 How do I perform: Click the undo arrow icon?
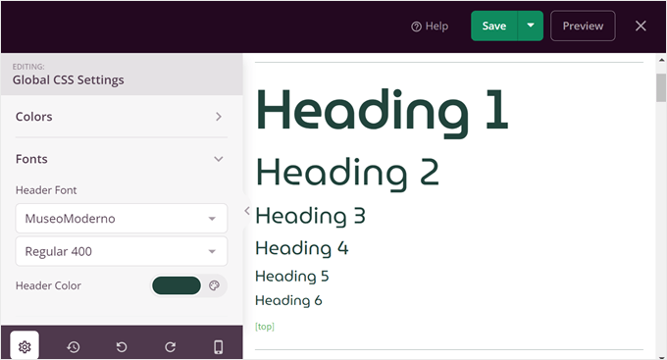(x=122, y=347)
